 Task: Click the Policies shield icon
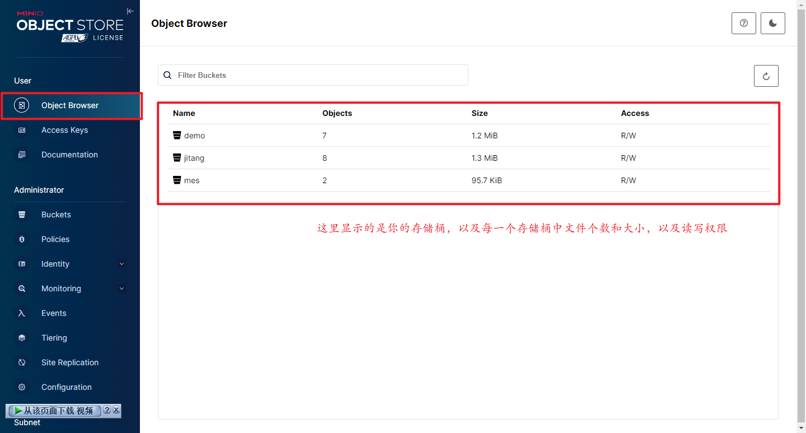(x=22, y=239)
